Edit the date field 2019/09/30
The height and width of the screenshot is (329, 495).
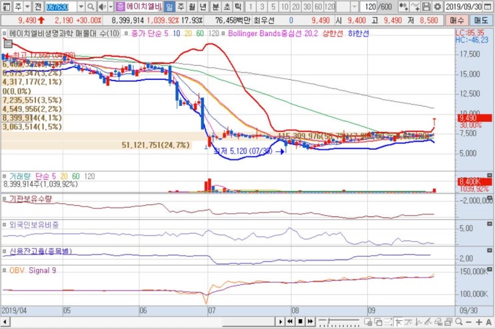coord(464,6)
